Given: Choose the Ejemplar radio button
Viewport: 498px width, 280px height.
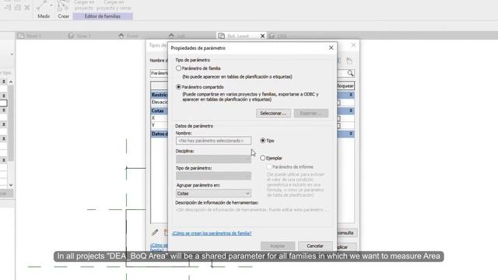Looking at the screenshot, I should [263, 158].
